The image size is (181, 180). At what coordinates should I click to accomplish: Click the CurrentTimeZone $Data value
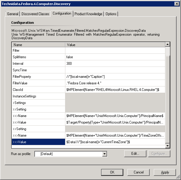[98, 142]
